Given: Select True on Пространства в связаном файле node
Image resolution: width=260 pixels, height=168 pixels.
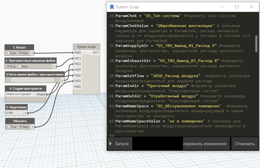Looking at the screenshot, I should (x=8, y=66).
